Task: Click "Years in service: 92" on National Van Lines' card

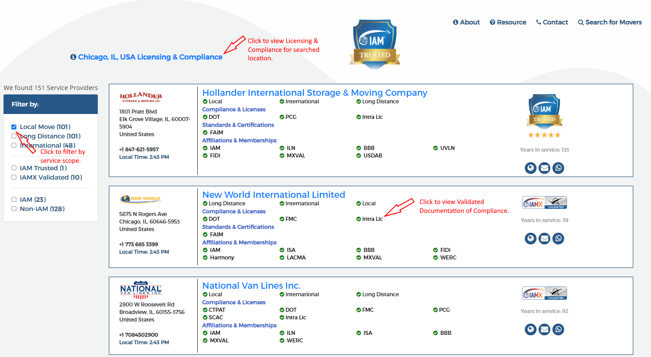Action: pos(544,311)
